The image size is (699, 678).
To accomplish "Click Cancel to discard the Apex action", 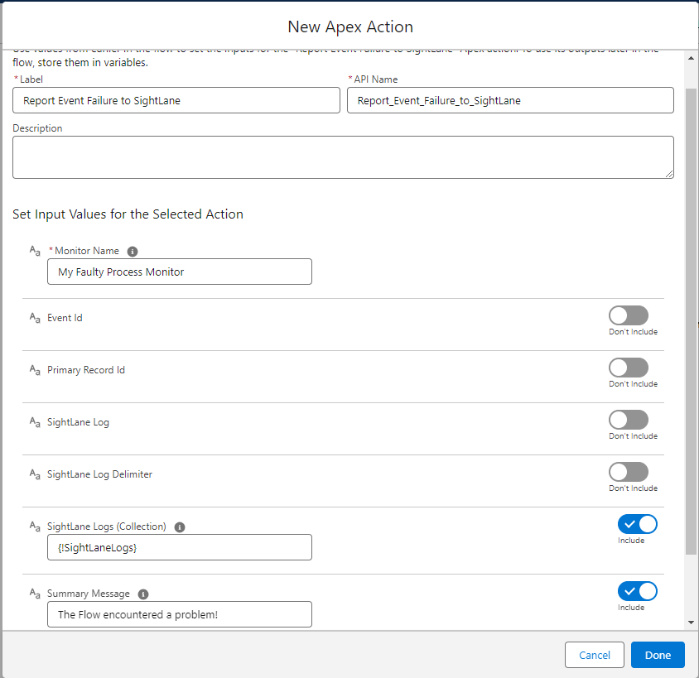I will tap(595, 655).
